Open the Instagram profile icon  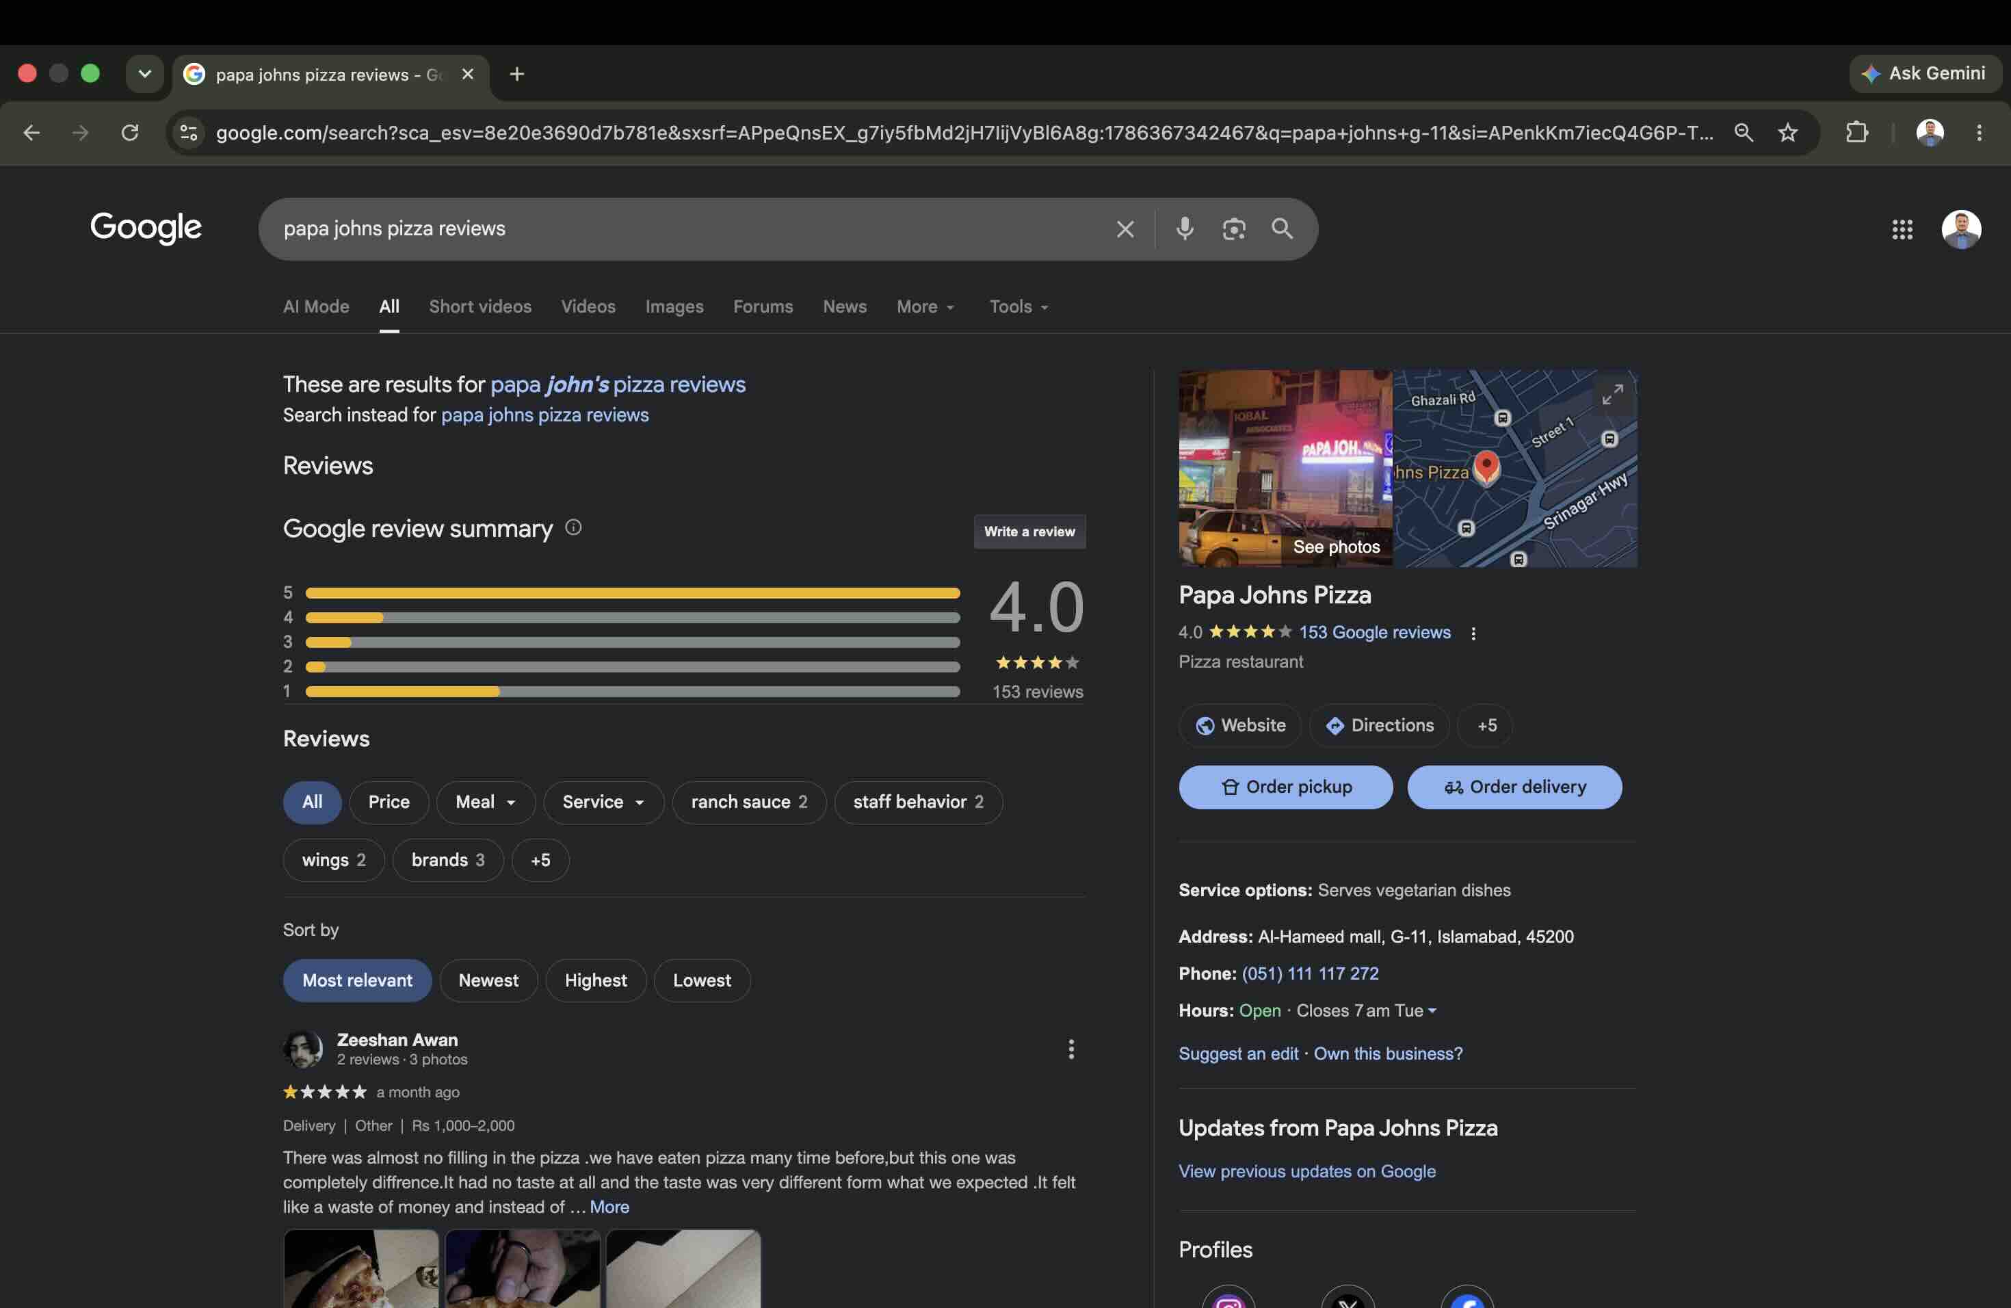pos(1228,1301)
